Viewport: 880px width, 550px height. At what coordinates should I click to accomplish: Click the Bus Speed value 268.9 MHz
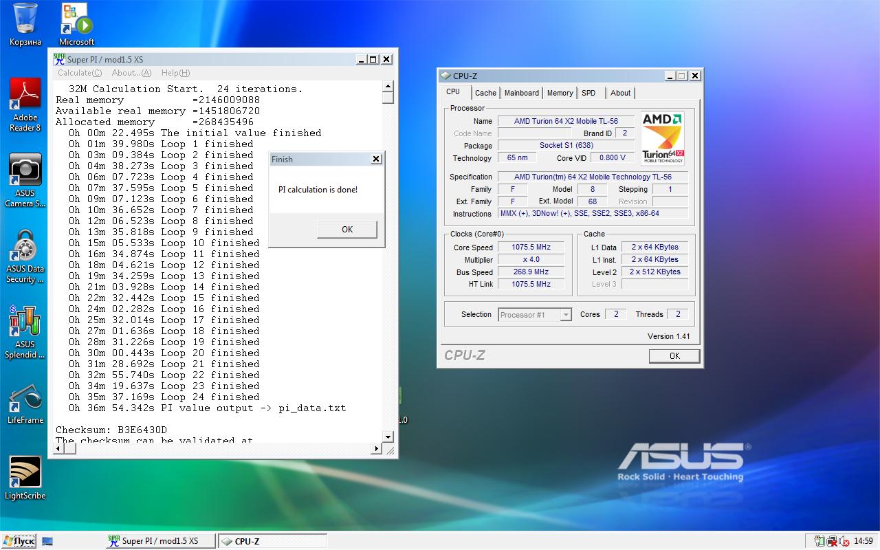[531, 272]
